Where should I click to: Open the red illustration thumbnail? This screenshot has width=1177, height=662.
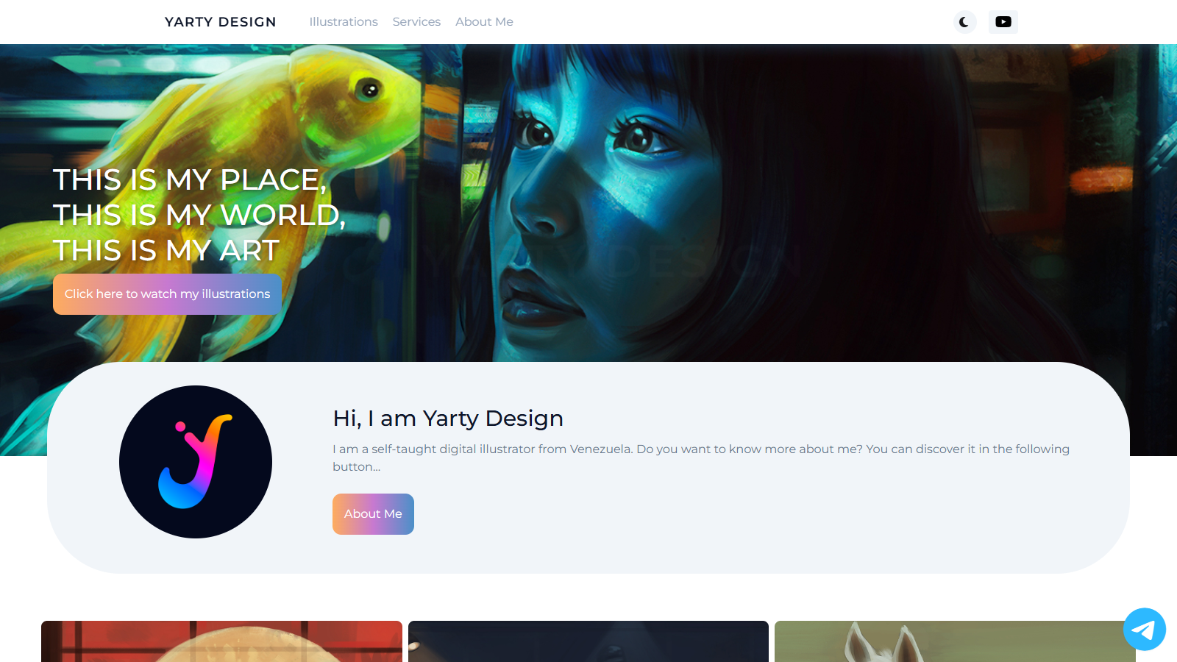221,641
